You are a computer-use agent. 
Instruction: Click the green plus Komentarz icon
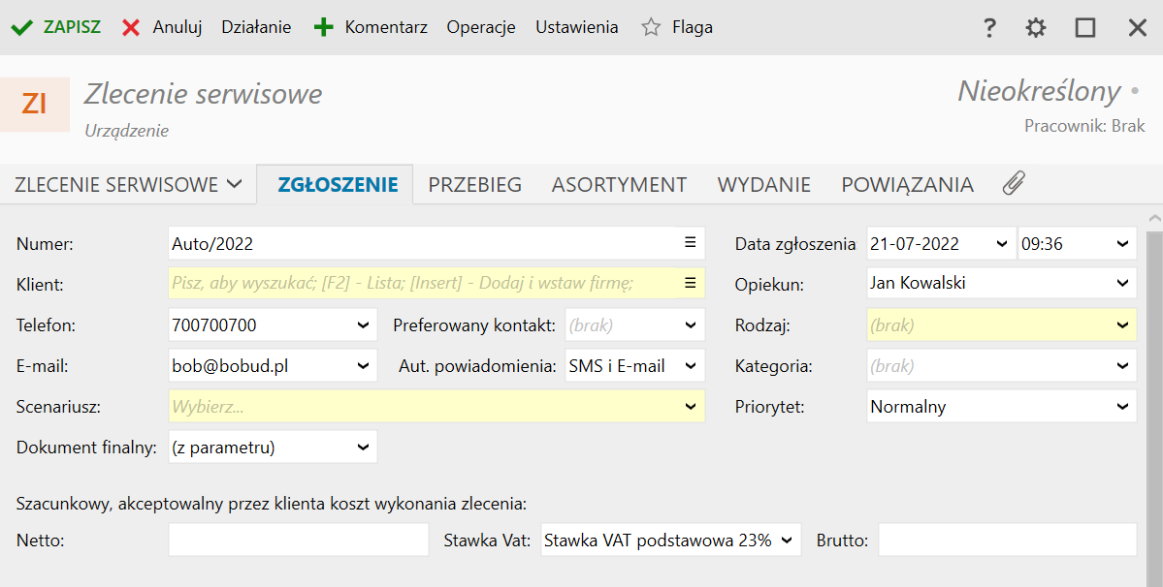pos(323,28)
